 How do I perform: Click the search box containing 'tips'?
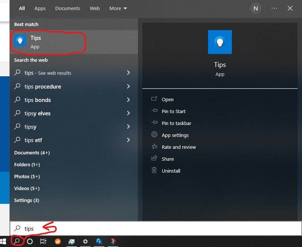pos(156,228)
